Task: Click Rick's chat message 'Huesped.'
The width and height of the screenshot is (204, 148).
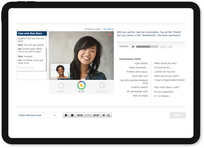Action: tap(25, 57)
